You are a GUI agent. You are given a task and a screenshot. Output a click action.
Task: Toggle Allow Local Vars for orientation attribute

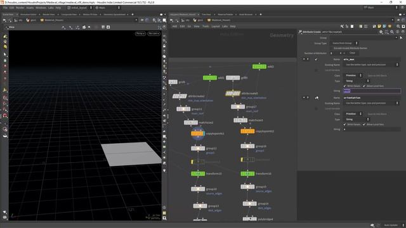[x=364, y=124]
